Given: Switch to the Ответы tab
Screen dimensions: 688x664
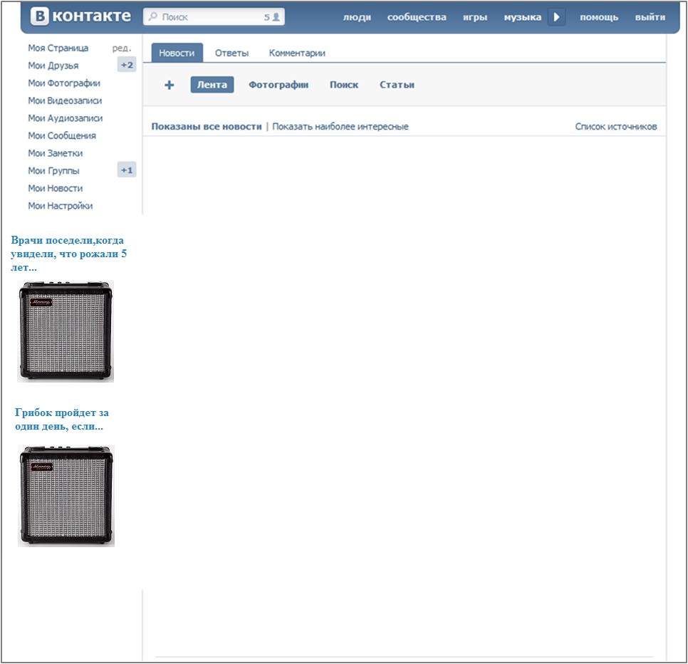Looking at the screenshot, I should pos(231,53).
